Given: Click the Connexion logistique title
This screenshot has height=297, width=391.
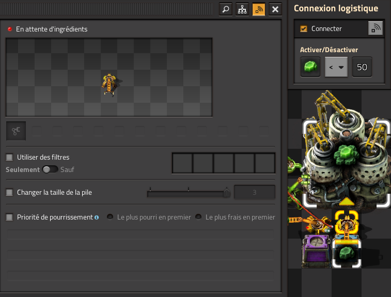Looking at the screenshot, I should coord(336,8).
